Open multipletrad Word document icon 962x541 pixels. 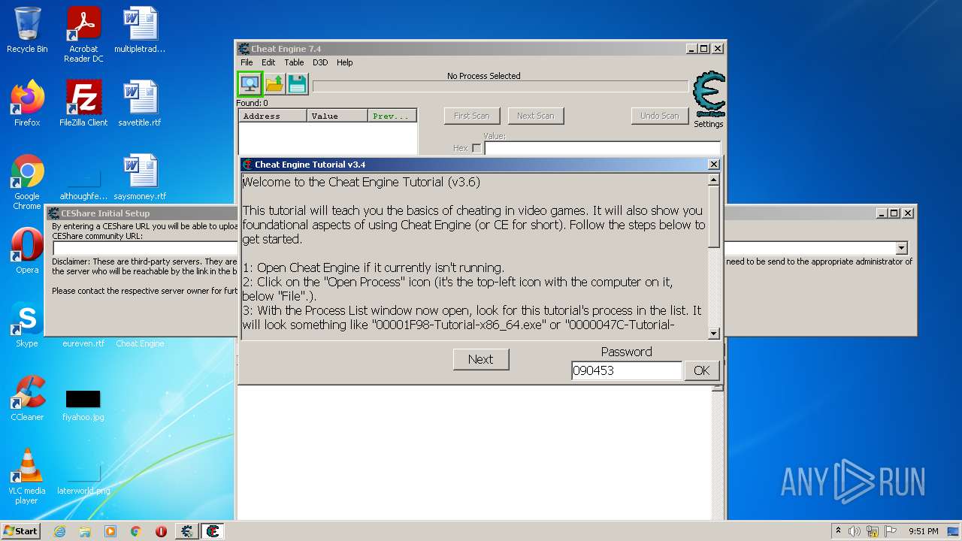tap(140, 31)
